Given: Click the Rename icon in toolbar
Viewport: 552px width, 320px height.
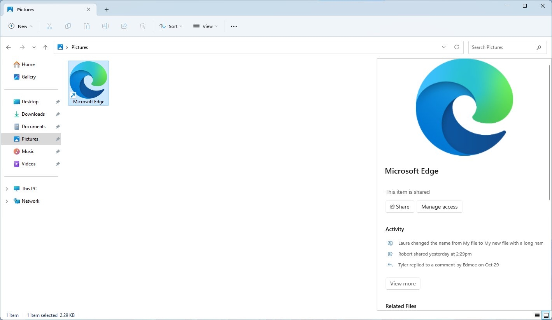Looking at the screenshot, I should click(x=105, y=26).
